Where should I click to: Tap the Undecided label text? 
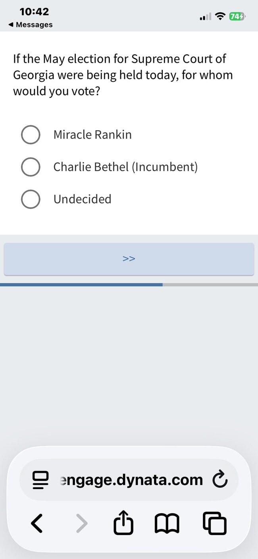coord(83,199)
